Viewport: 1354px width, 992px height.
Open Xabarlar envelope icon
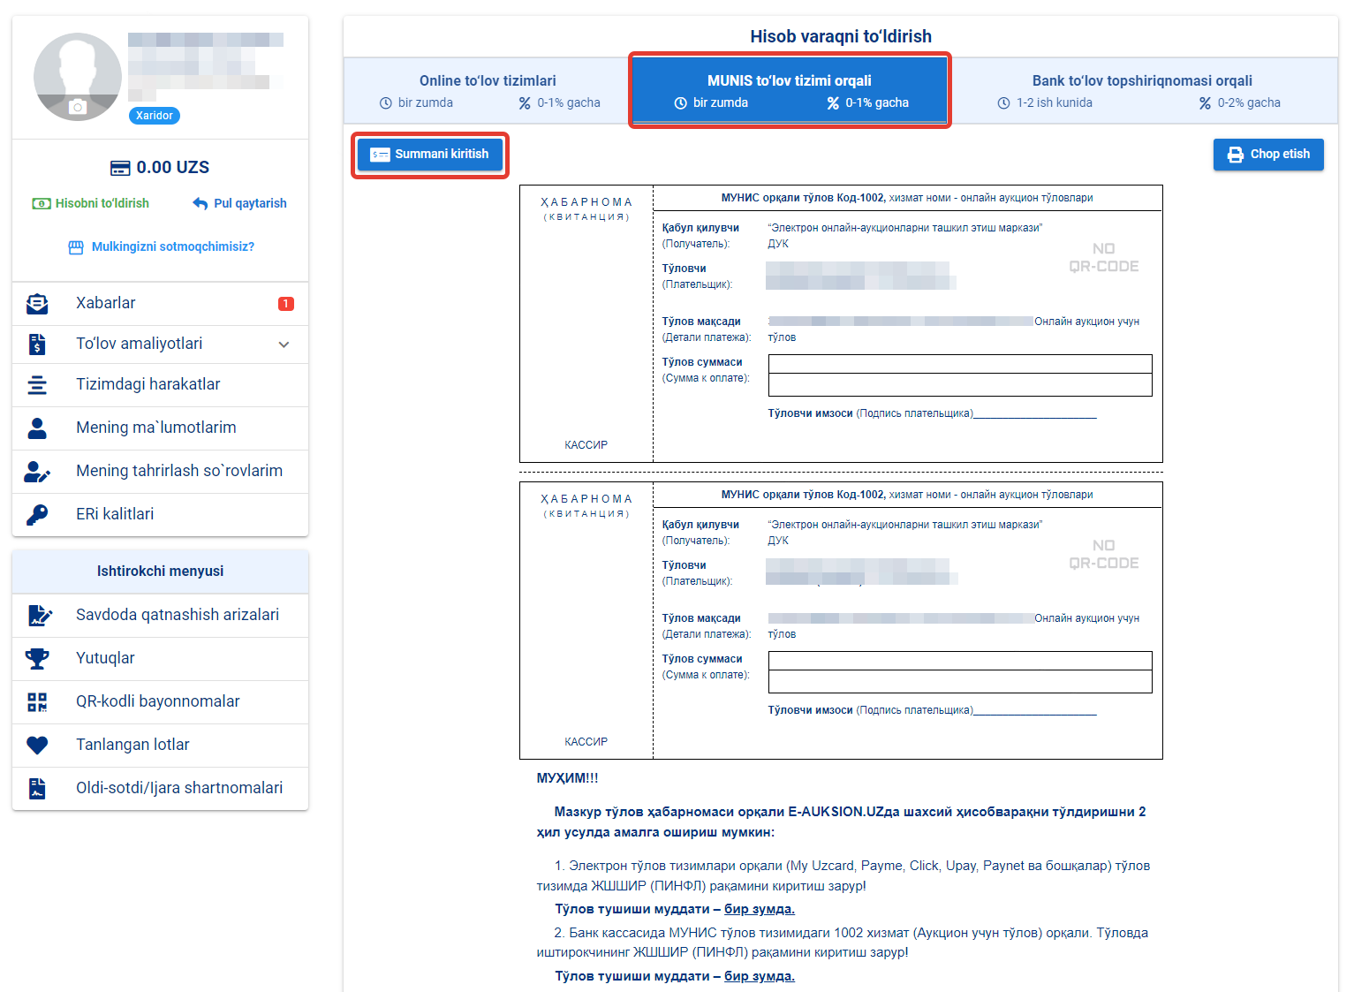37,304
